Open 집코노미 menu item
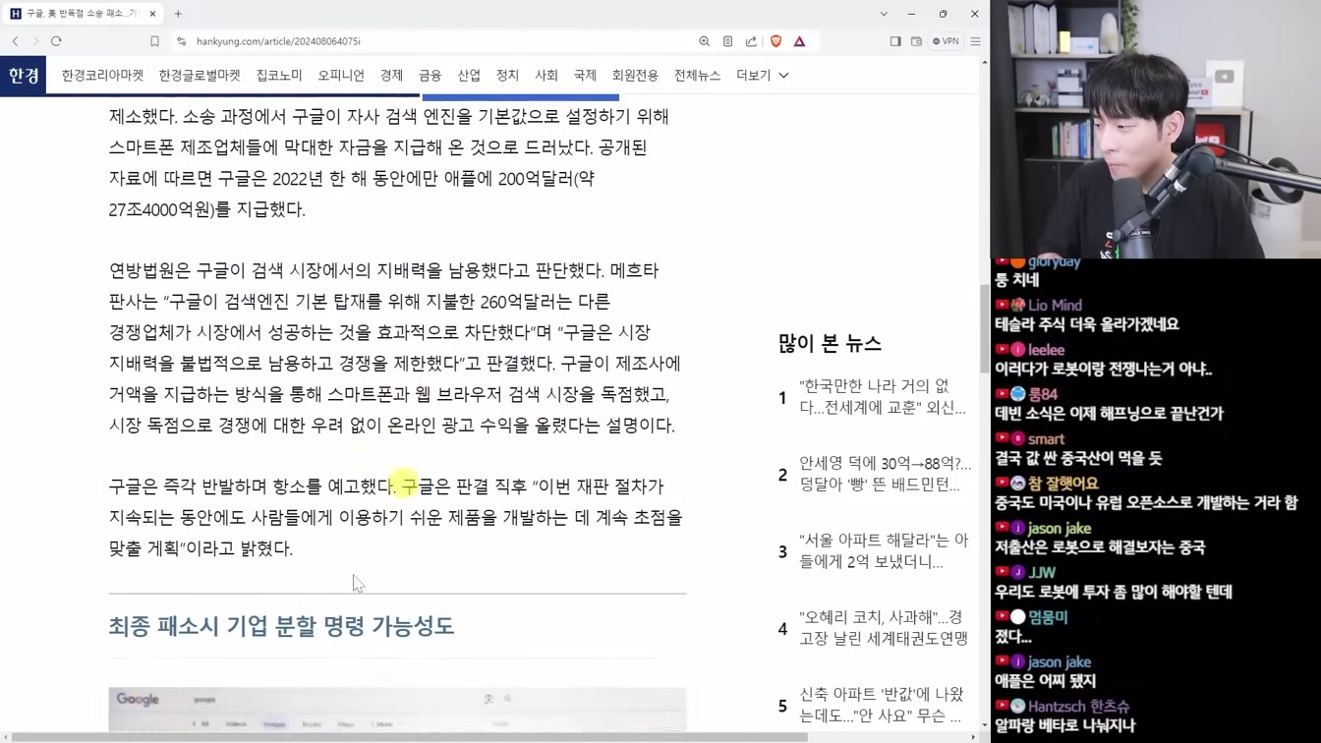1321x743 pixels. pyautogui.click(x=279, y=76)
